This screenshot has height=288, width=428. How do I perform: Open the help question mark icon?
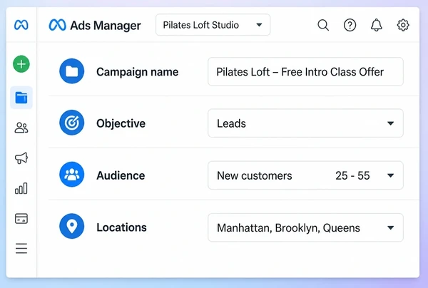(x=350, y=25)
